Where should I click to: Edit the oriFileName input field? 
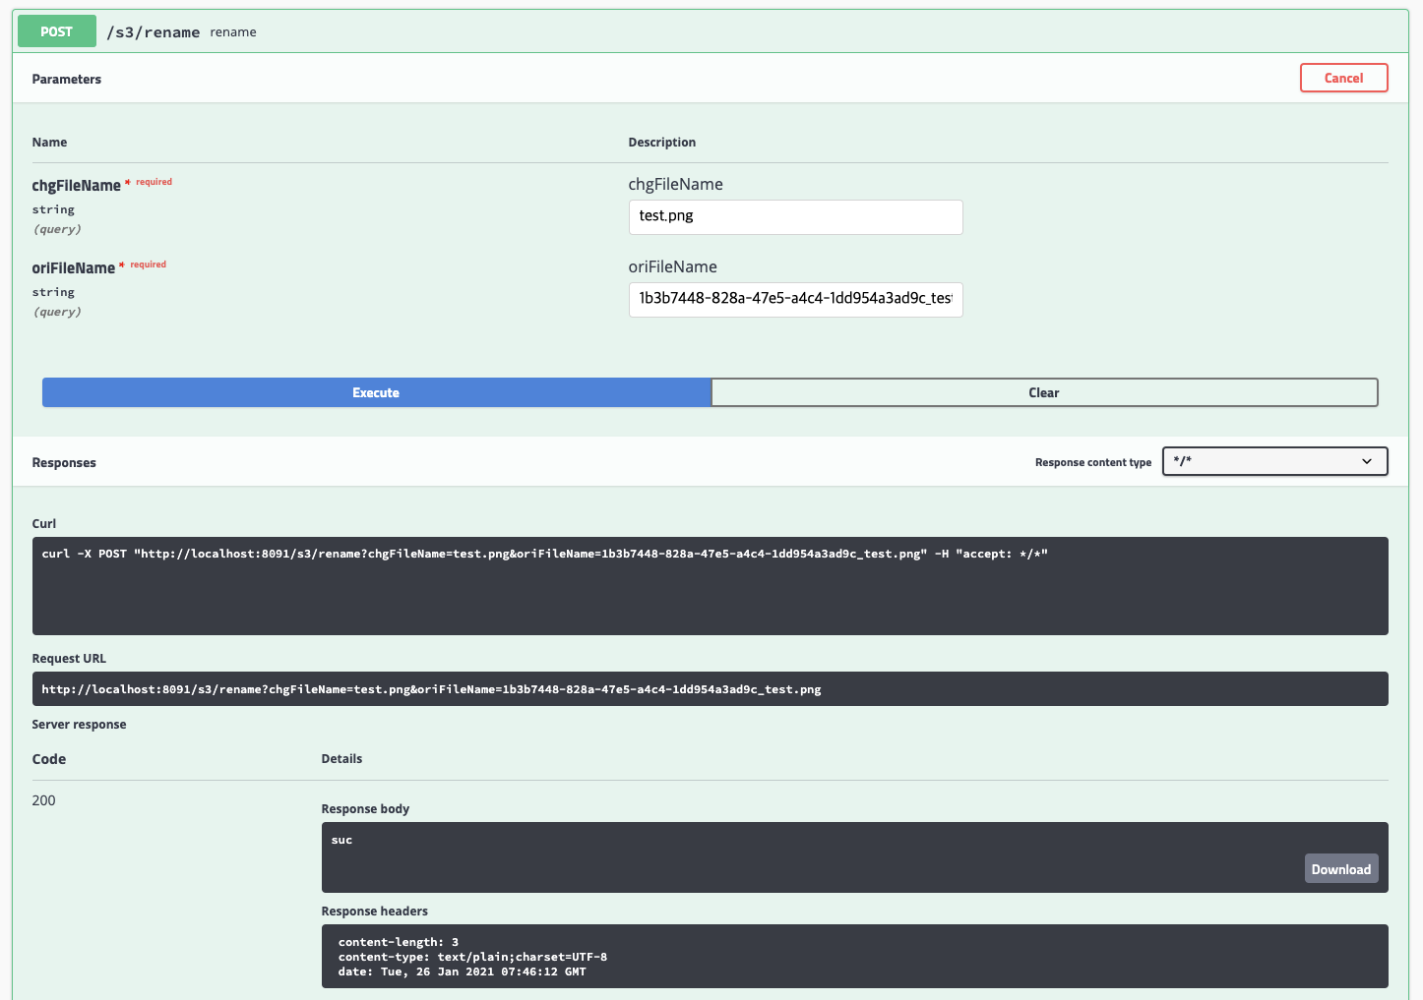pyautogui.click(x=795, y=300)
